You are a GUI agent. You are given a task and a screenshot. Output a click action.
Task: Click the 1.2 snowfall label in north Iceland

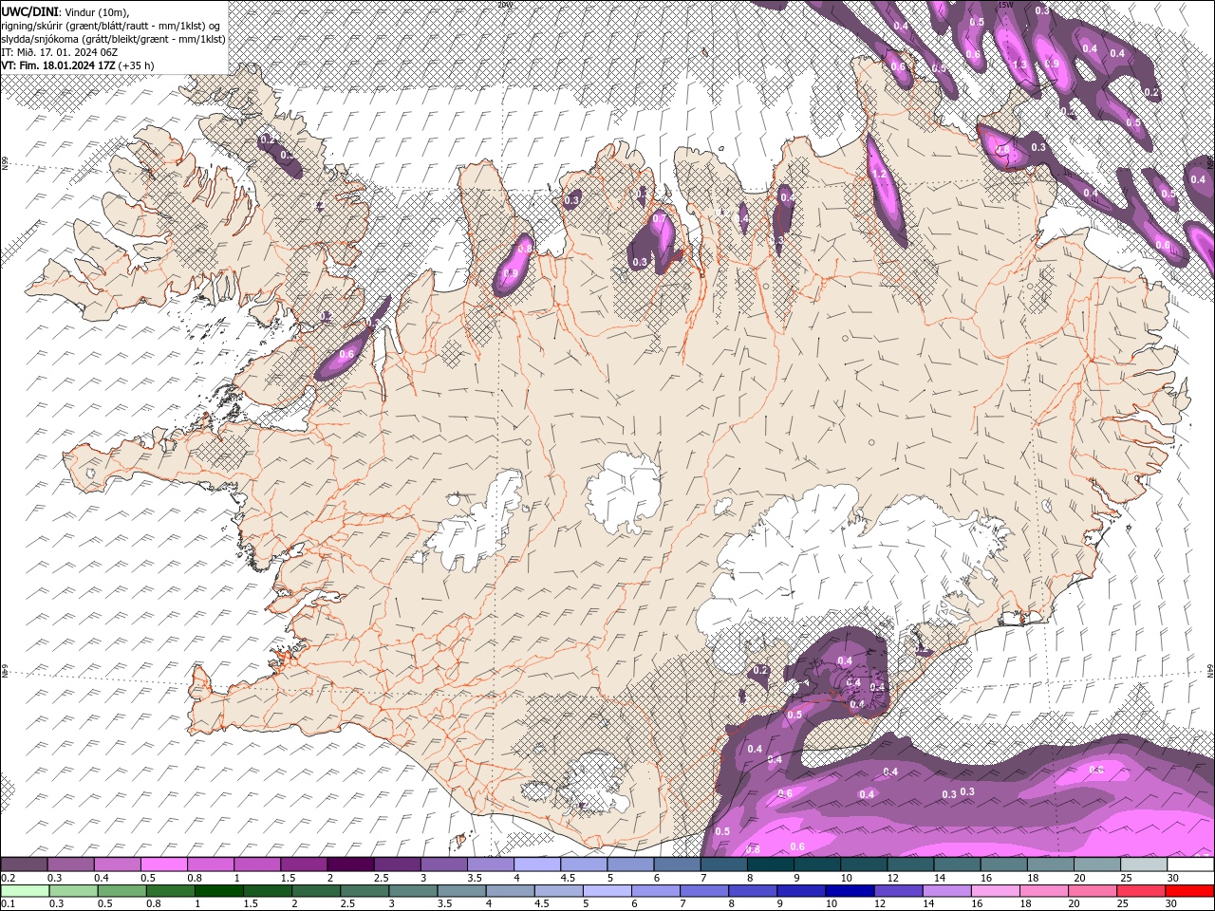pos(879,175)
